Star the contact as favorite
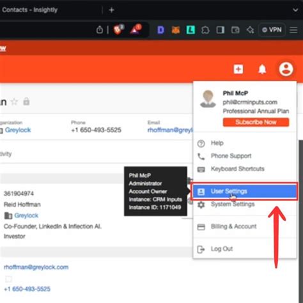This screenshot has height=303, width=303. pyautogui.click(x=14, y=102)
